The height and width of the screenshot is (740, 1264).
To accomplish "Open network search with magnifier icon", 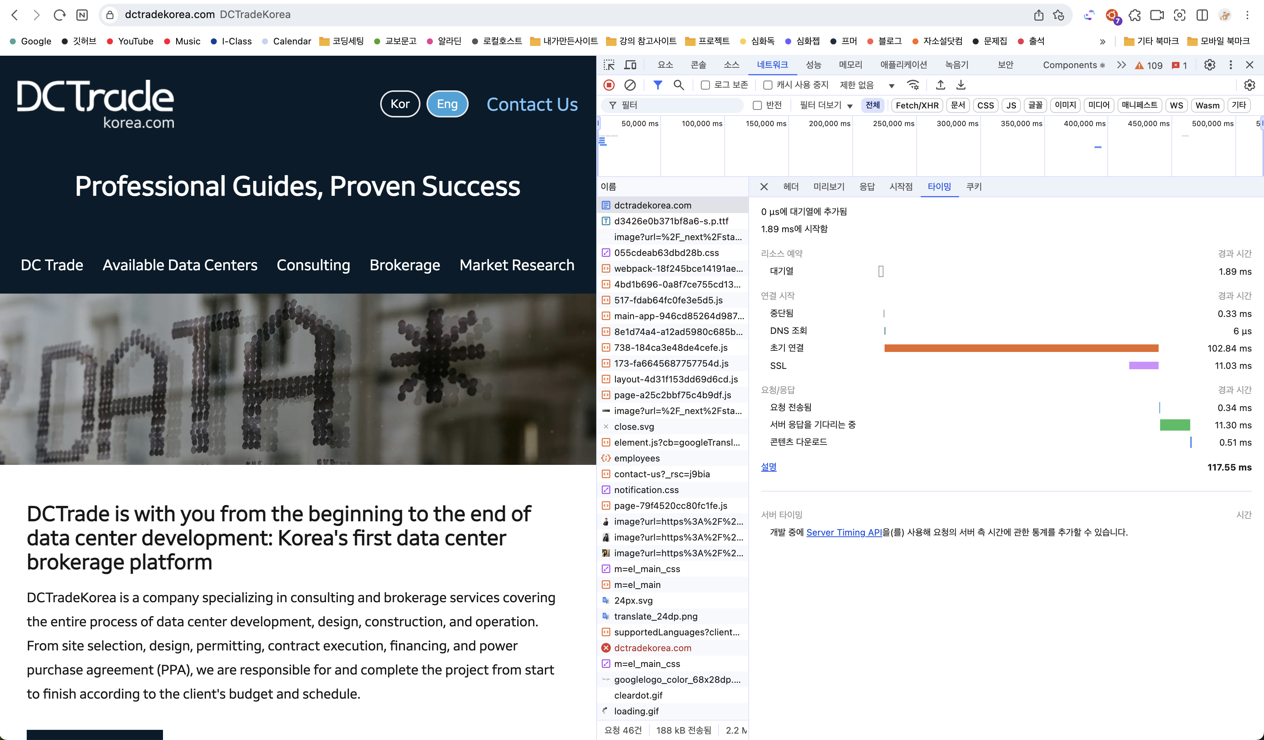I will (x=679, y=85).
